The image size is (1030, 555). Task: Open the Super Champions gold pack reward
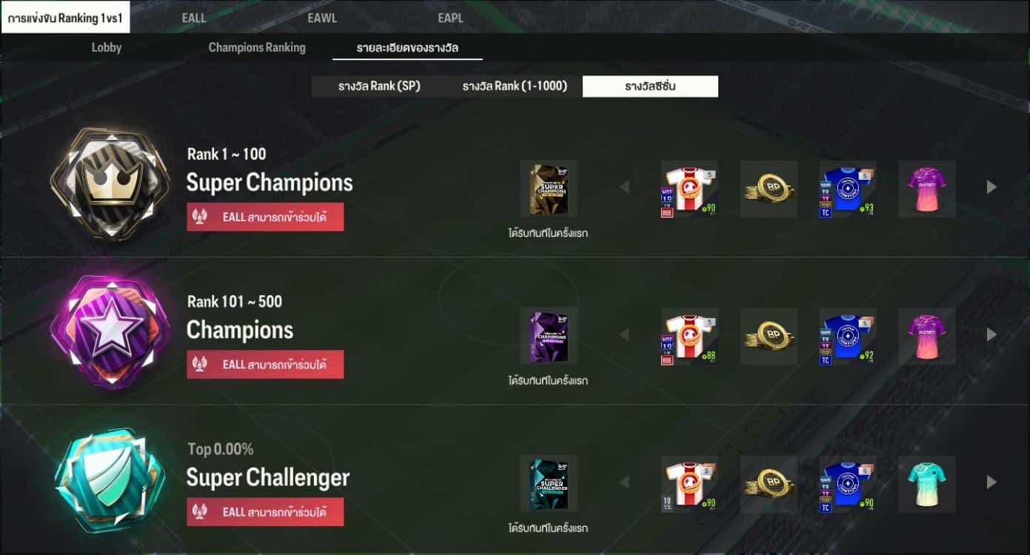pyautogui.click(x=549, y=189)
